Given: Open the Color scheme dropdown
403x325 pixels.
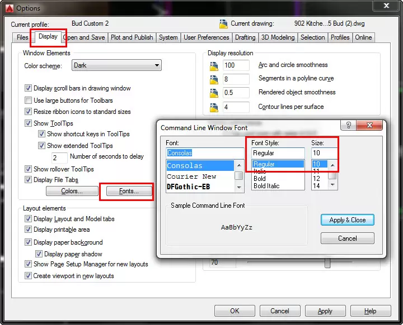Looking at the screenshot, I should [116, 65].
